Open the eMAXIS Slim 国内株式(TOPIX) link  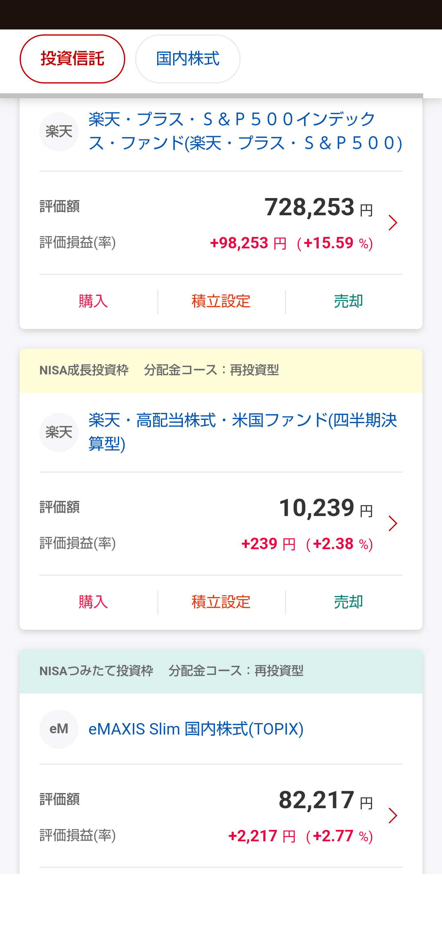(196, 729)
